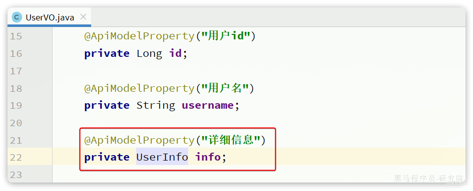Close the UserVO.java tab
This screenshot has height=191, width=473.
(83, 17)
